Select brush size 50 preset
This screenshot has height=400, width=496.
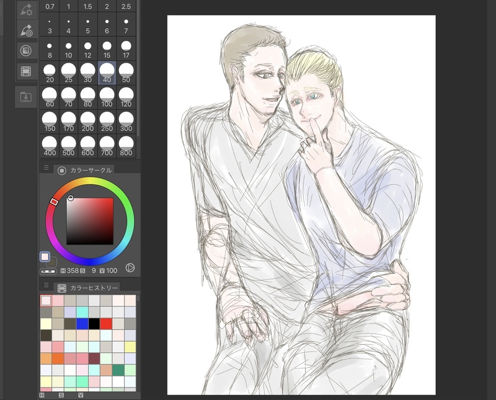tap(126, 73)
